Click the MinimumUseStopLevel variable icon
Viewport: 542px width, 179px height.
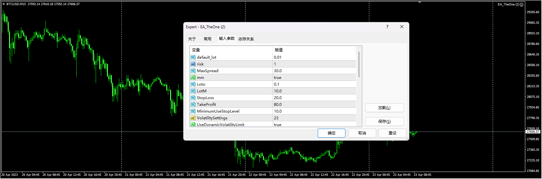(x=193, y=111)
